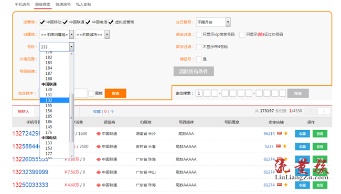341x194 pixels.
Task: Click 查看 button in 13250033333 row
Action: coord(319,185)
